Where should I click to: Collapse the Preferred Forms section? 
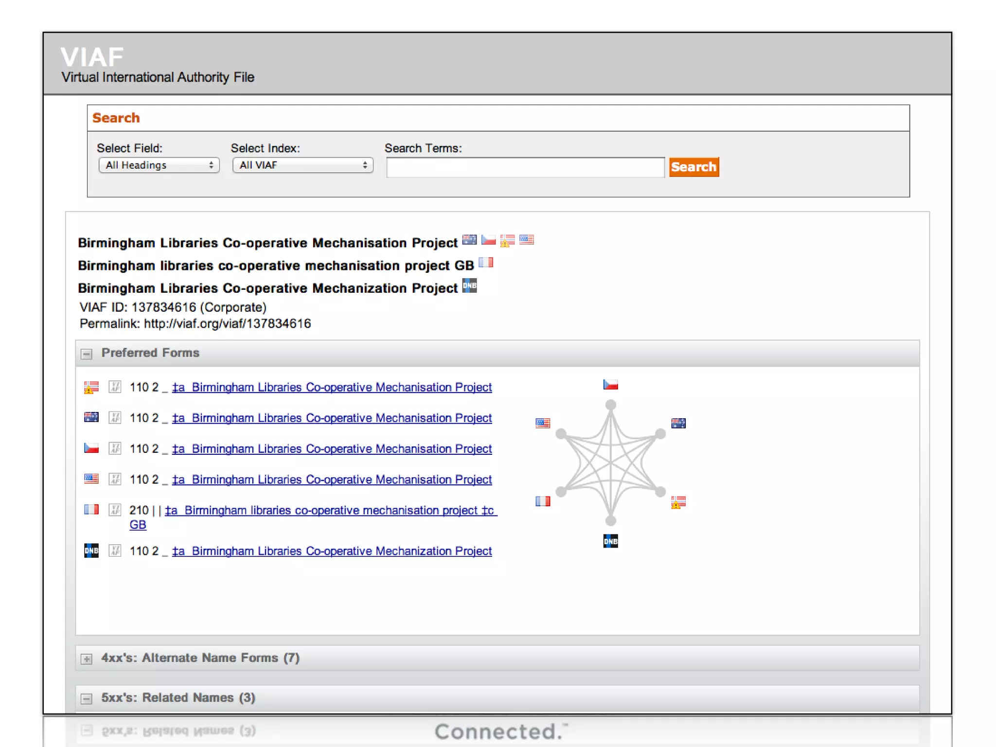[x=87, y=354]
